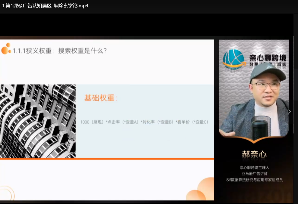Click the slide heading 1.1.1狭义权重：搜索权重是什么?

click(x=59, y=51)
